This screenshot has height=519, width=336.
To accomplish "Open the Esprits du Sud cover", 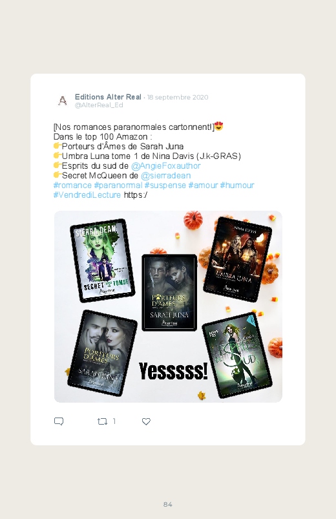I will pos(237,355).
